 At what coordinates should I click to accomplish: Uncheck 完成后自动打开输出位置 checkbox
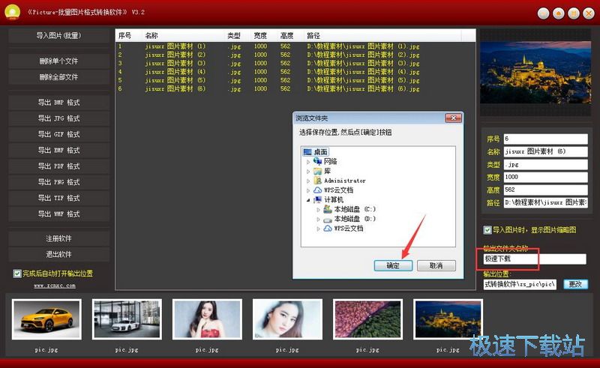(x=17, y=274)
